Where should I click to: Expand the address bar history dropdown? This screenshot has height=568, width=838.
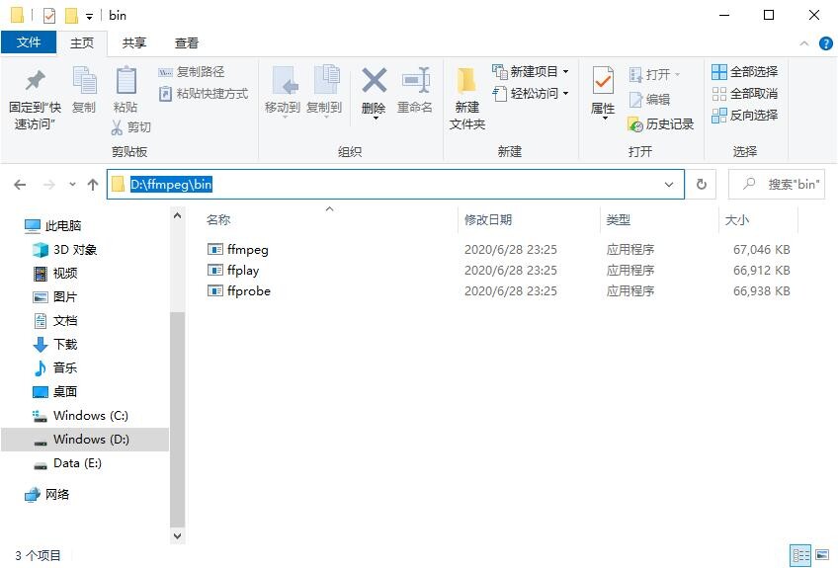tap(670, 185)
